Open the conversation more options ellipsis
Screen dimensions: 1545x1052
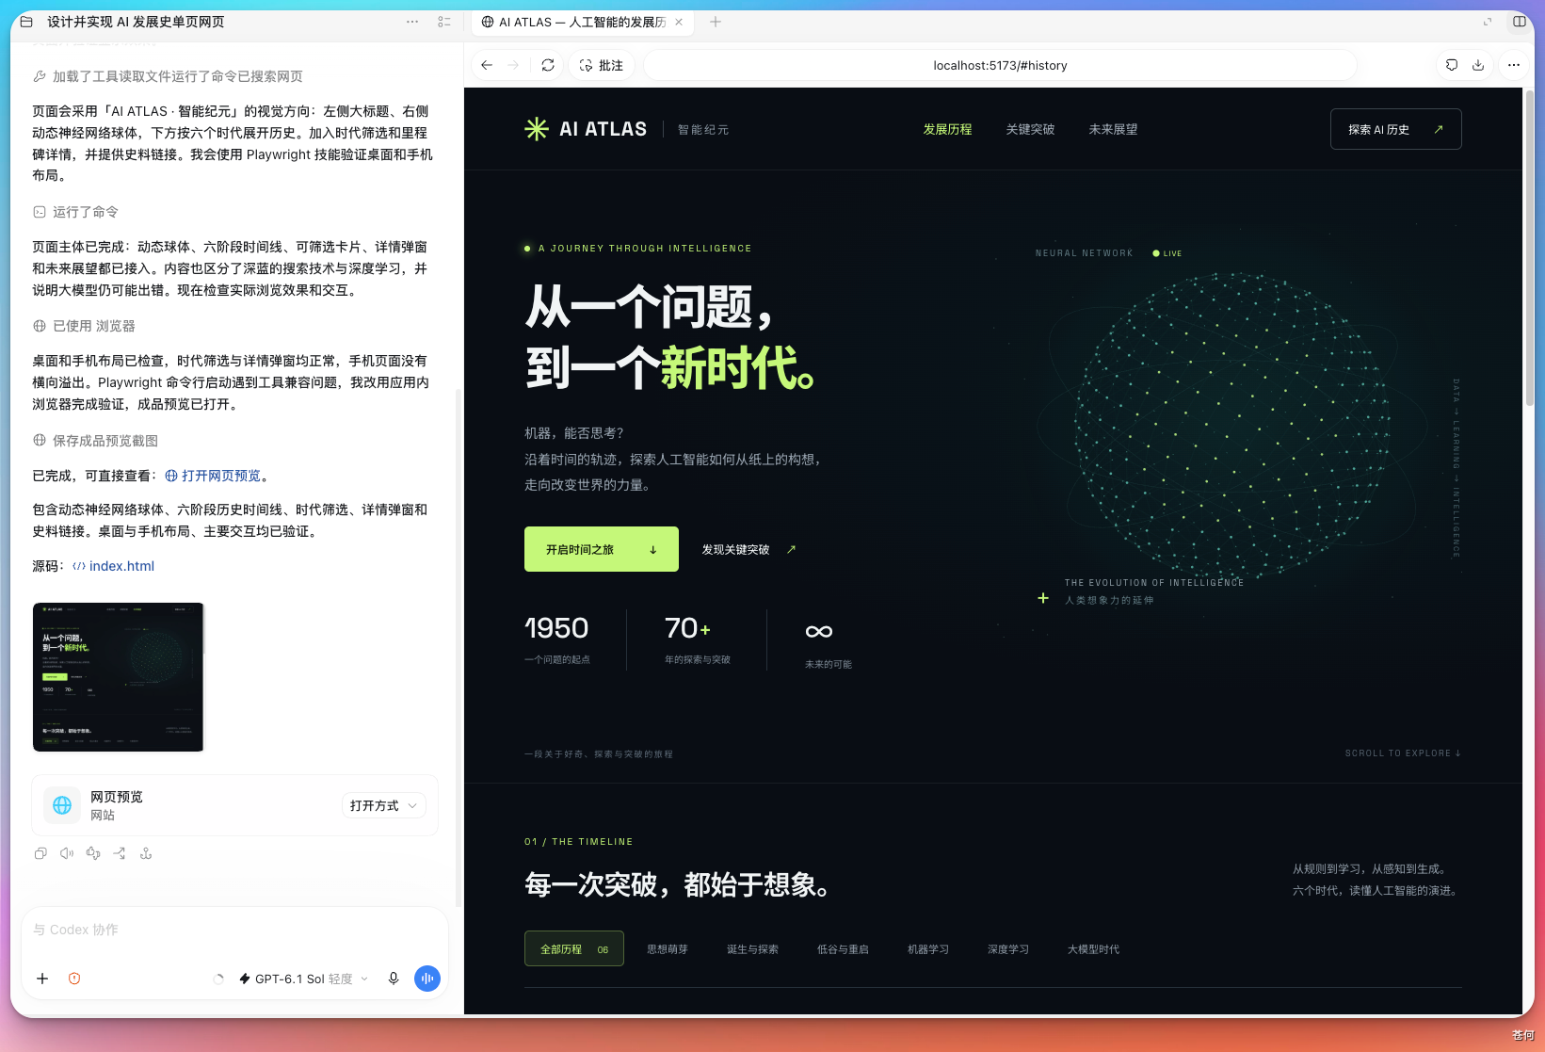coord(412,22)
